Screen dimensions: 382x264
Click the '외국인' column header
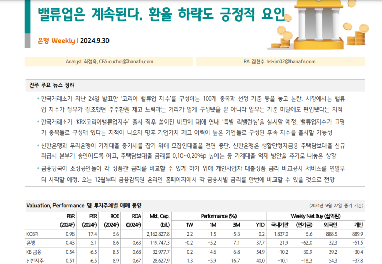pyautogui.click(x=331, y=225)
